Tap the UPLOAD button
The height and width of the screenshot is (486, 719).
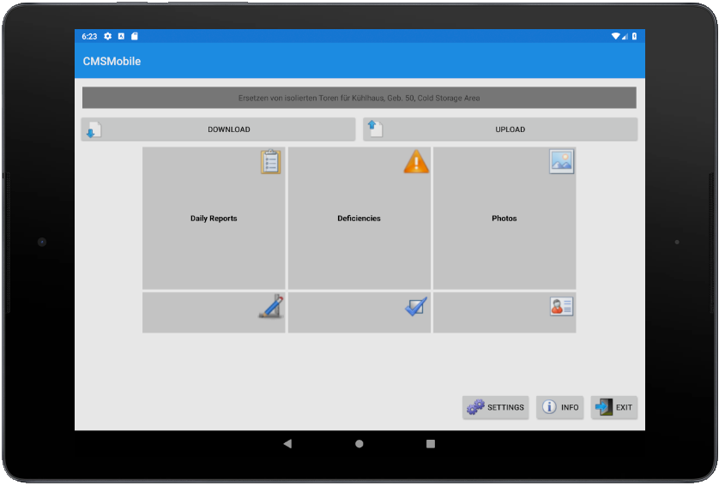[x=500, y=129]
